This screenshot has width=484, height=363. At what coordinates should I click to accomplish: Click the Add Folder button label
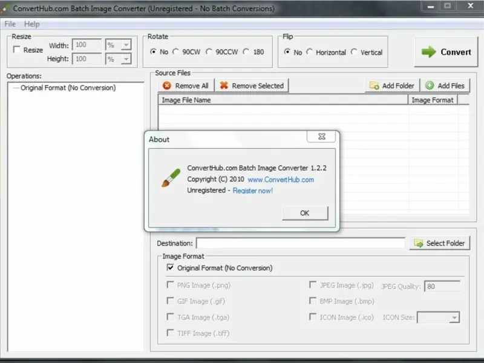398,86
